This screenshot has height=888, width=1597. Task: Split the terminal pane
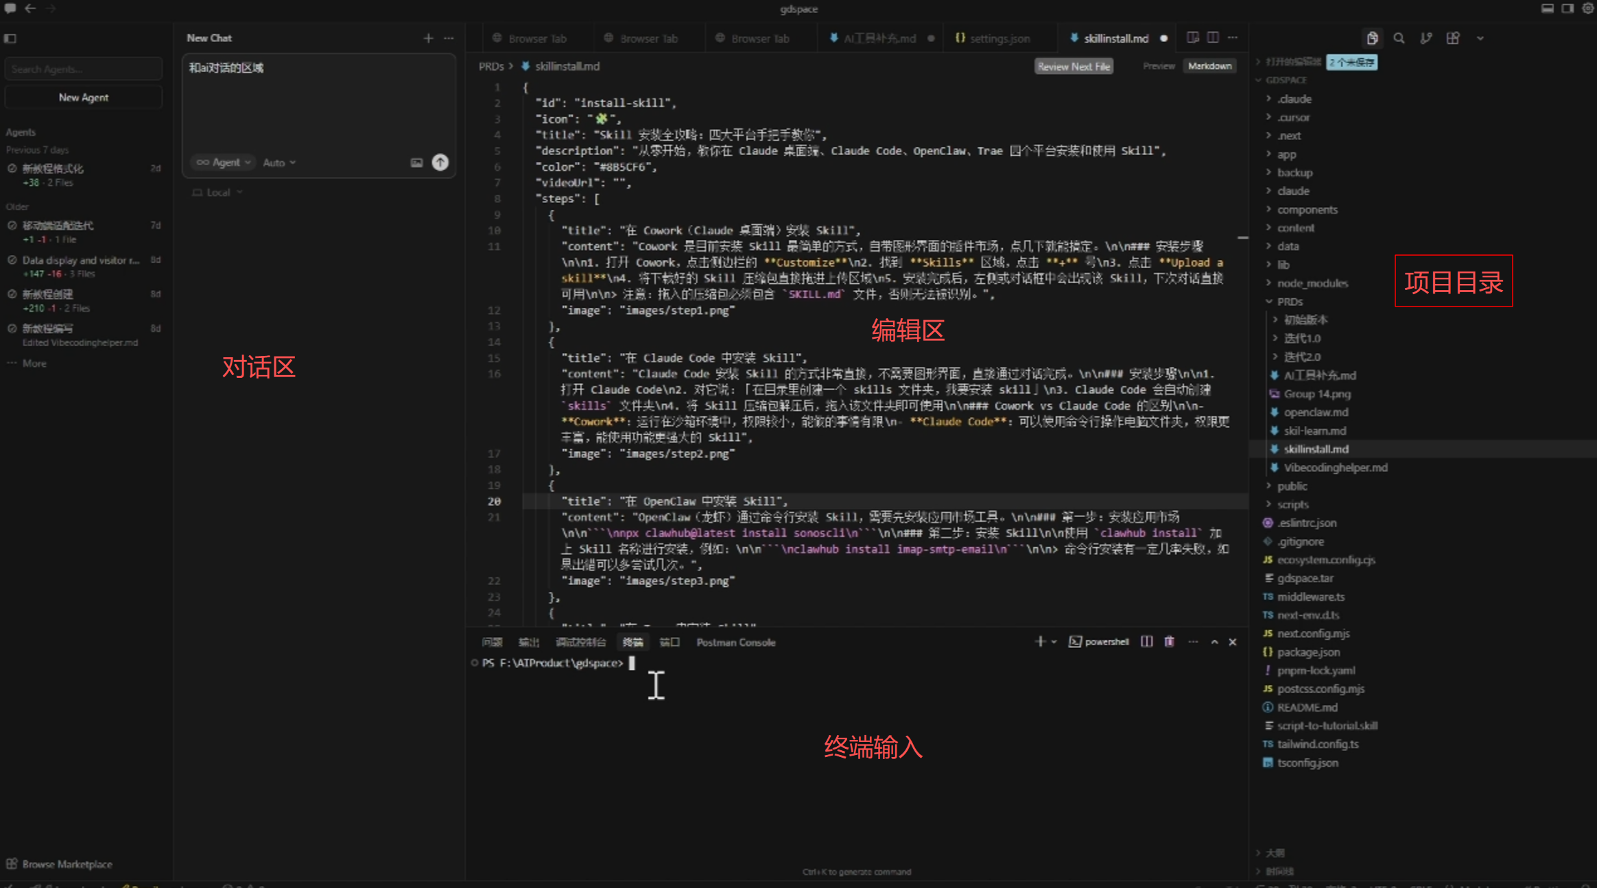click(x=1146, y=642)
